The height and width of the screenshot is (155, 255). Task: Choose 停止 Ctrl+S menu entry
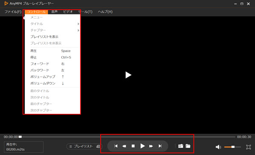(52, 57)
